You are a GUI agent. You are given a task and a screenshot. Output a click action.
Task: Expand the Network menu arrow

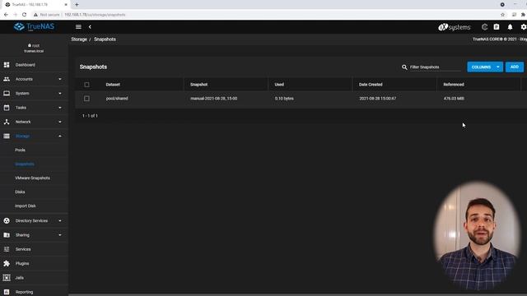(60, 122)
